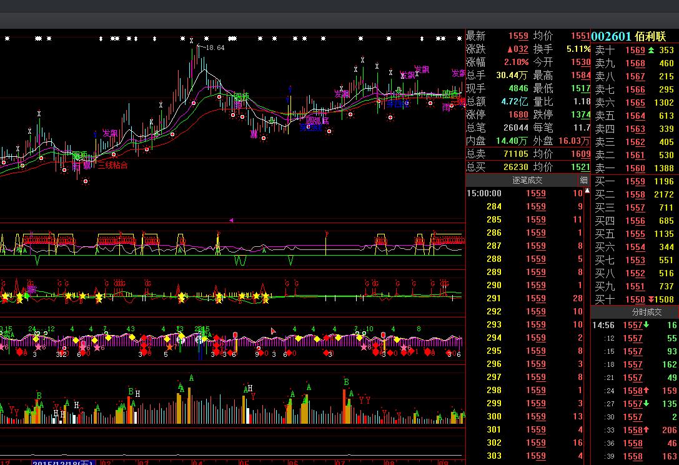Click the 涨幅 value 2.10%
This screenshot has height=465, width=679.
coord(516,62)
